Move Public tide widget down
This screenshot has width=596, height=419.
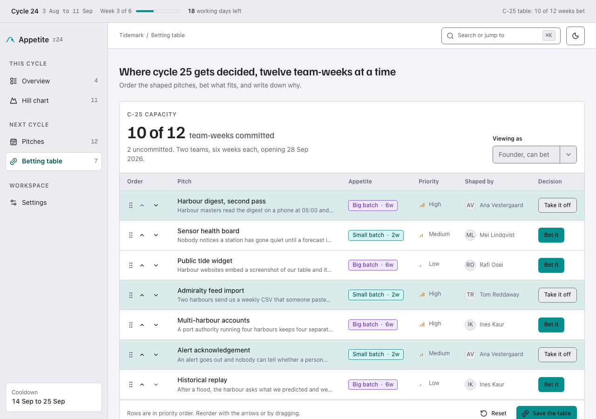coord(156,265)
